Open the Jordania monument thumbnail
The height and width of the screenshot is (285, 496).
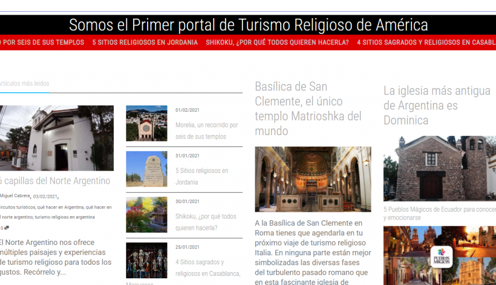pos(147,168)
